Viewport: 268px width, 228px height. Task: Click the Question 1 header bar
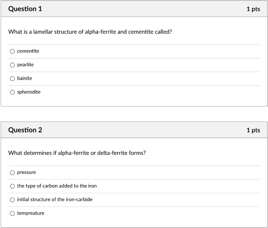[x=134, y=8]
